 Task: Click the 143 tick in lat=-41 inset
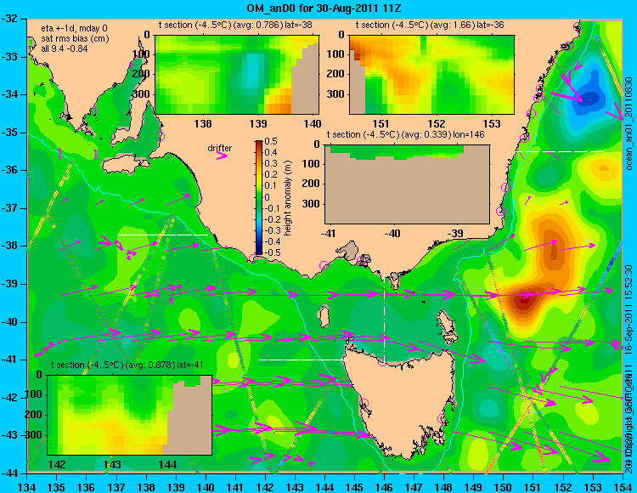(112, 464)
